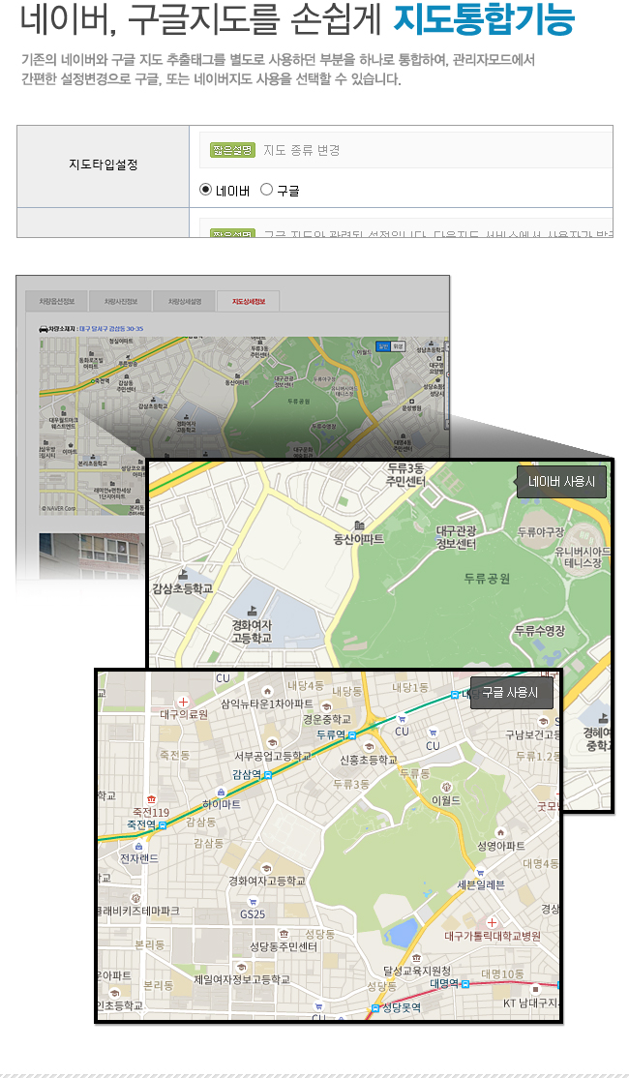Open the 차량상세설명 tab
Image resolution: width=629 pixels, height=1078 pixels.
[x=184, y=301]
